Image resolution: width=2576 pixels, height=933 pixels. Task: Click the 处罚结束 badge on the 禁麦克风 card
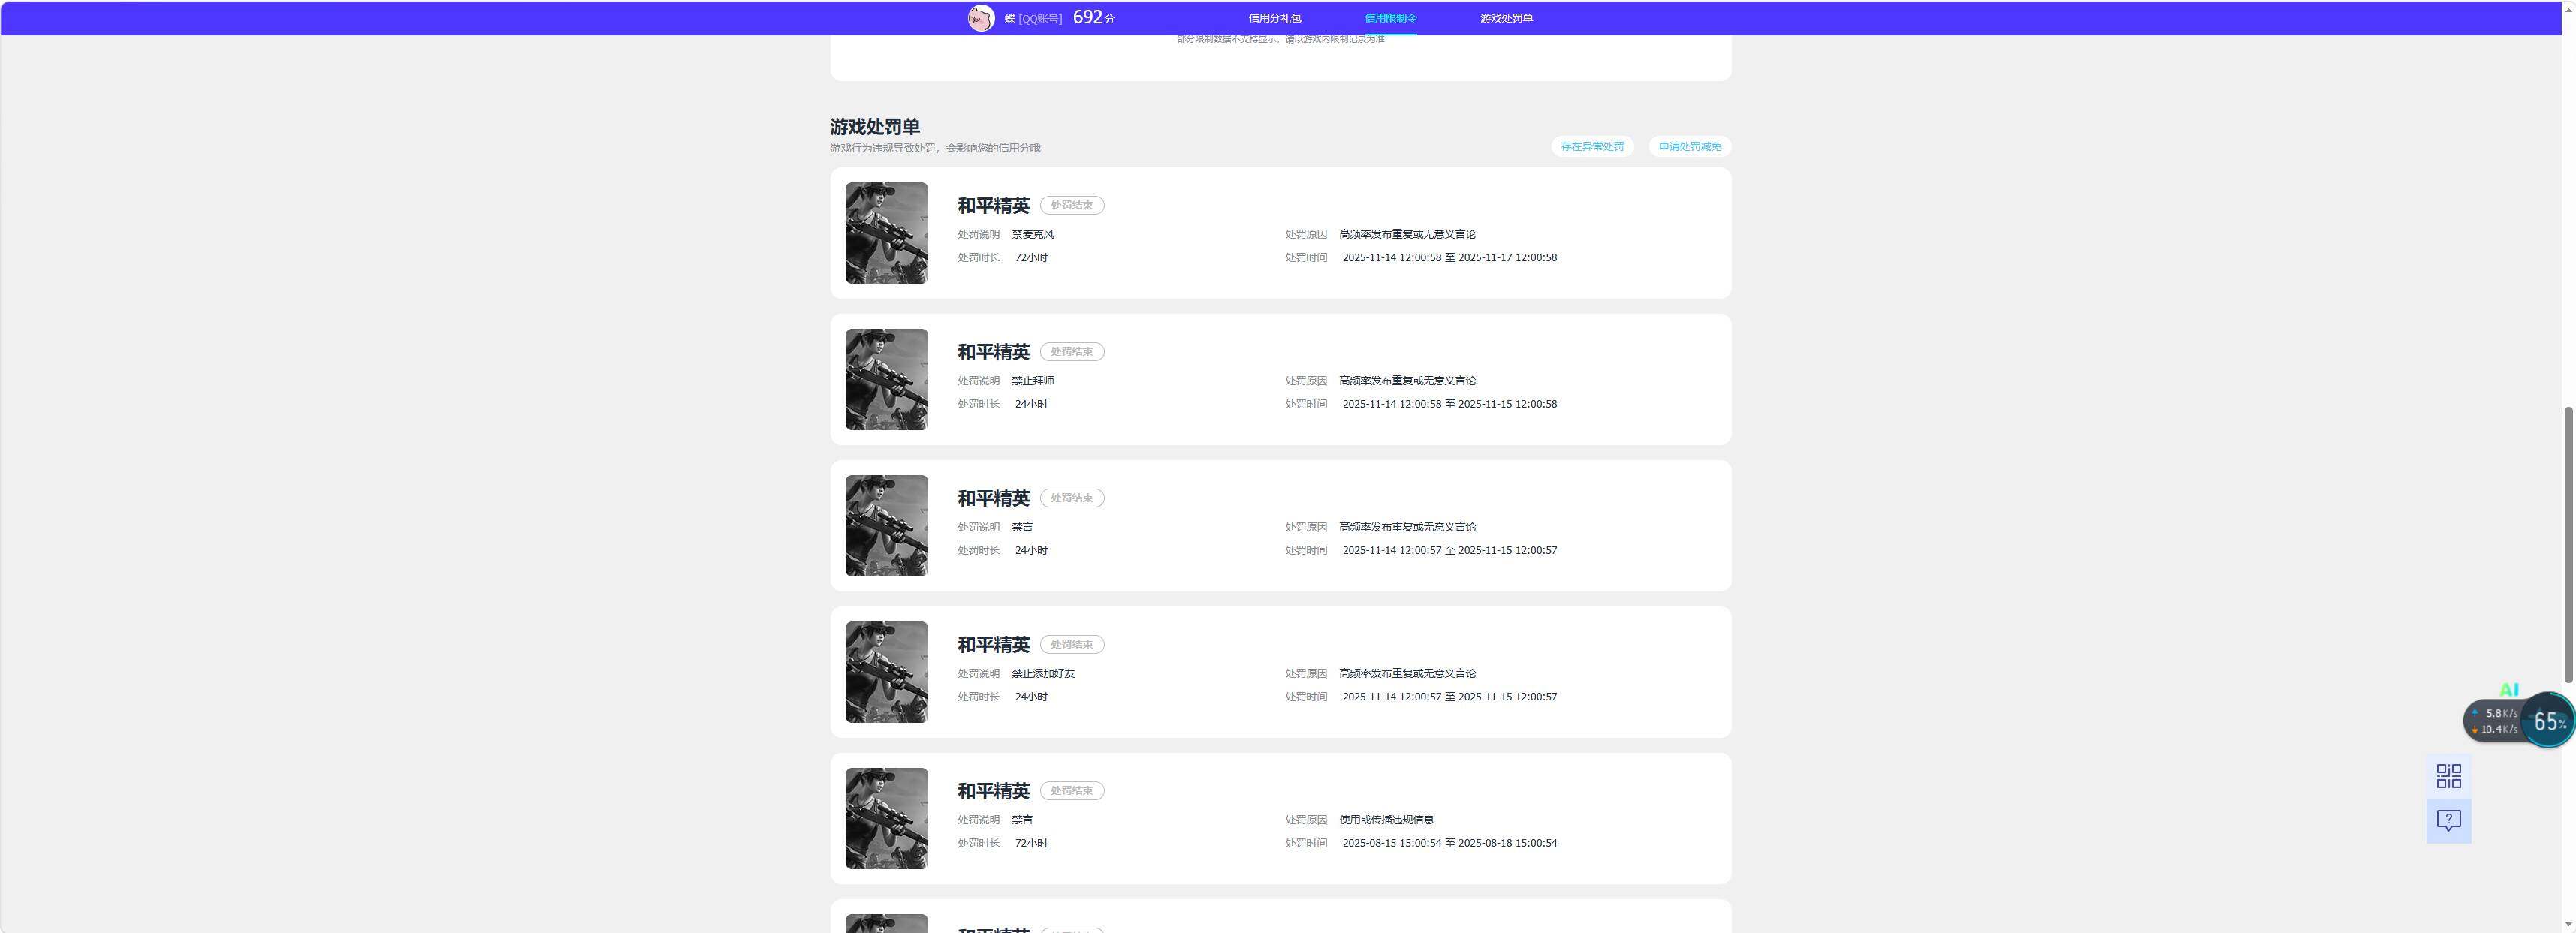(x=1072, y=205)
